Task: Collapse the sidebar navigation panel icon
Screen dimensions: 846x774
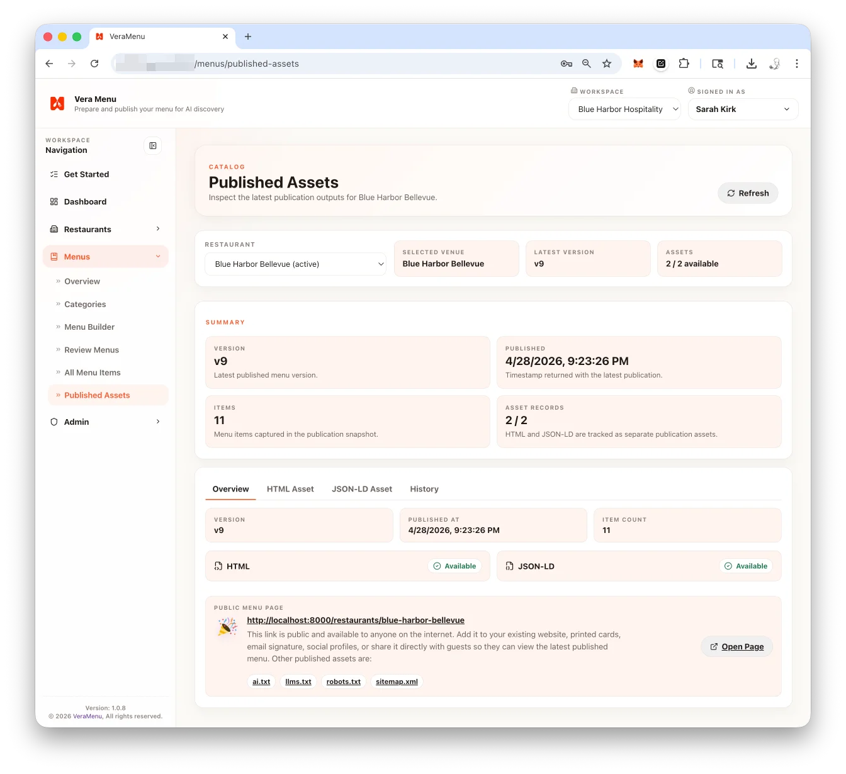Action: 153,146
